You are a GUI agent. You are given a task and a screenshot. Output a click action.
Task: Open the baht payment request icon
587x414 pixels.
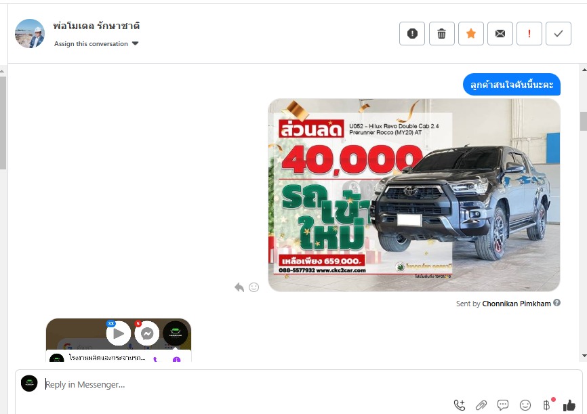(x=547, y=405)
